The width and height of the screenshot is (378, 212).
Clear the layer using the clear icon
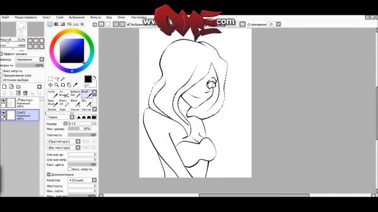[18, 93]
